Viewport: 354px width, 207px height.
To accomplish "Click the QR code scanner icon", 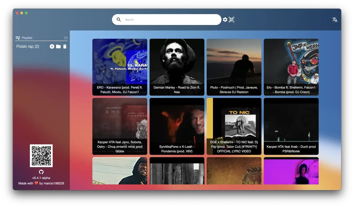I will (232, 20).
